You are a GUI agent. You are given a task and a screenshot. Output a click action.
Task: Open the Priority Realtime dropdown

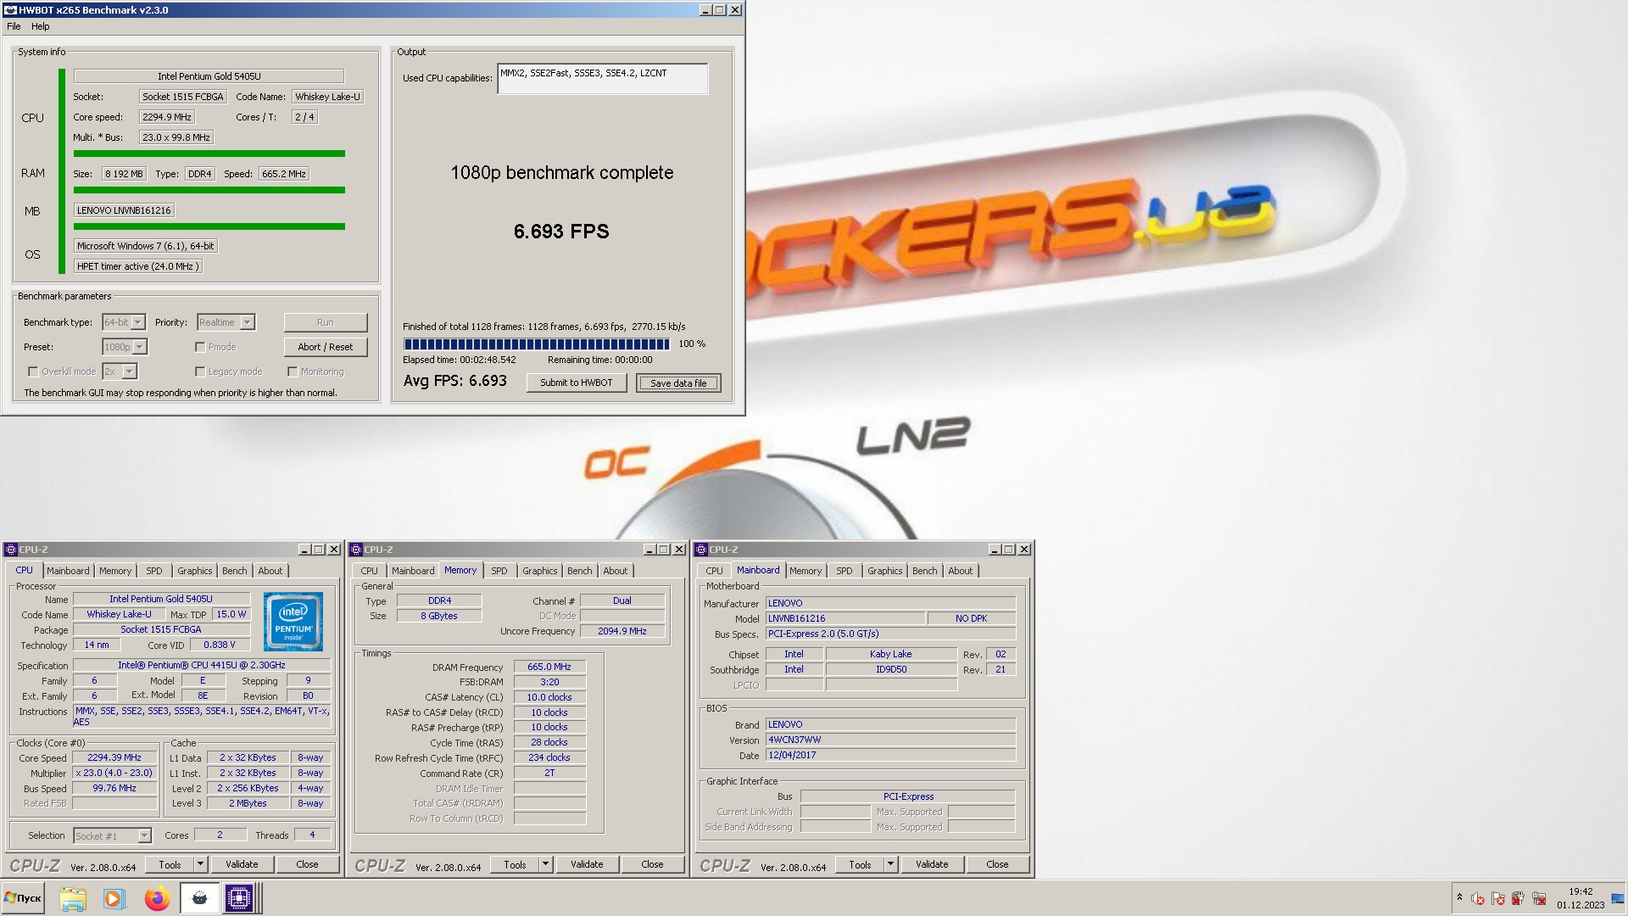[226, 322]
